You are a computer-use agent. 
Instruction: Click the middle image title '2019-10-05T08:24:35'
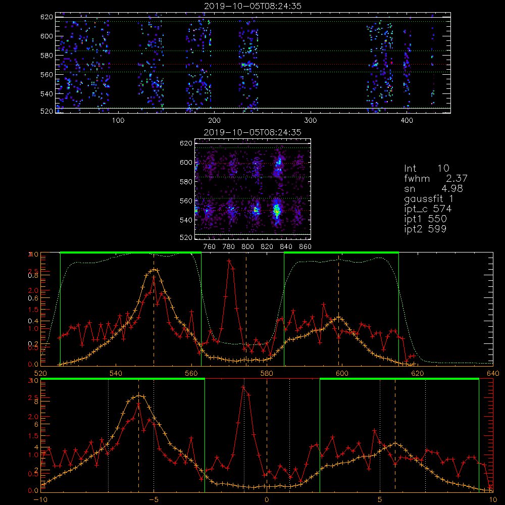pos(253,132)
